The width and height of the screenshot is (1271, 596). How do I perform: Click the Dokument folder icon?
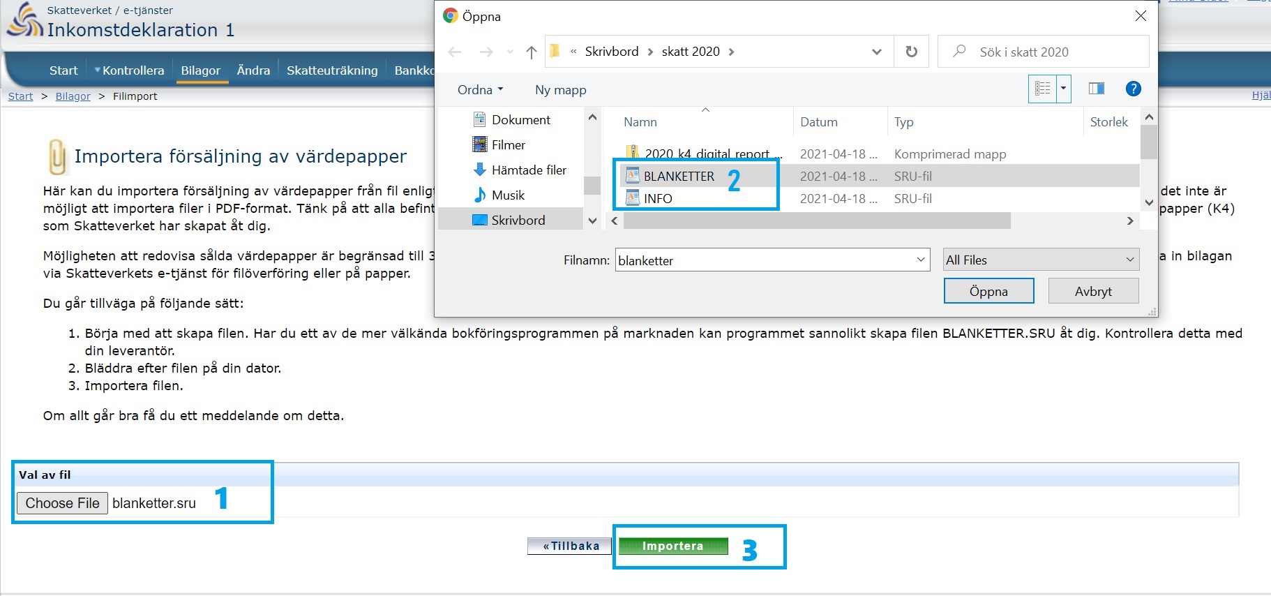tap(479, 119)
